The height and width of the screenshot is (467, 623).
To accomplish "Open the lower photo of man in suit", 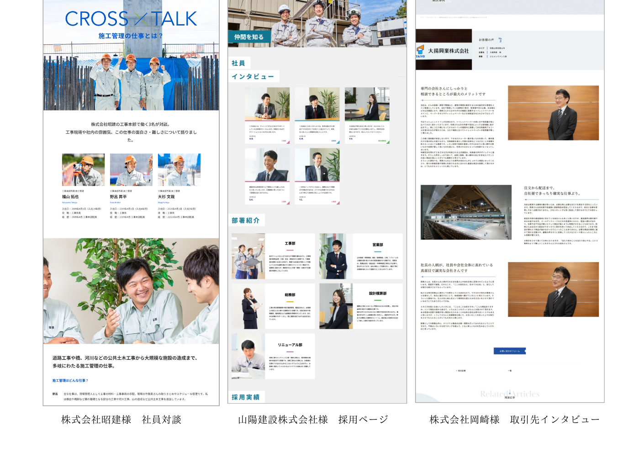I will pyautogui.click(x=553, y=289).
